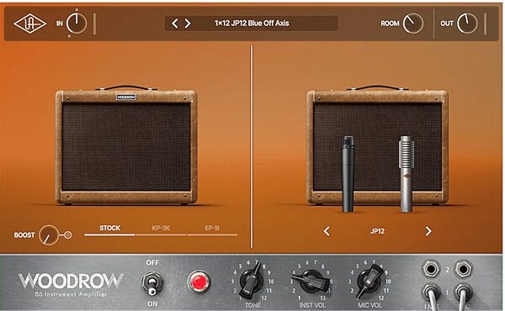The width and height of the screenshot is (505, 311).
Task: Switch to the previous speaker before JP12
Action: point(327,231)
